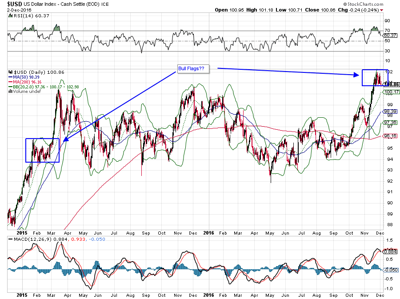Click the 60.37 RSI value tag
Viewport: 400px width, 299px height.
click(x=390, y=36)
